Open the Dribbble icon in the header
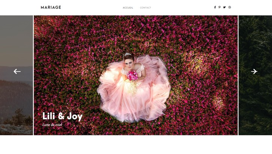Image resolution: width=272 pixels, height=154 pixels. click(230, 7)
